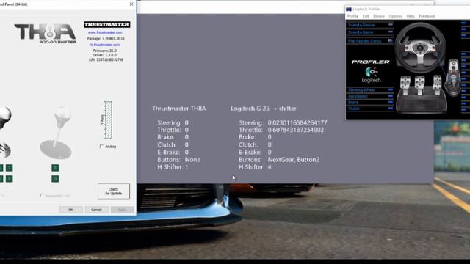Enable the Analog checkbox
Screen dimensions: 470x264
click(x=102, y=147)
